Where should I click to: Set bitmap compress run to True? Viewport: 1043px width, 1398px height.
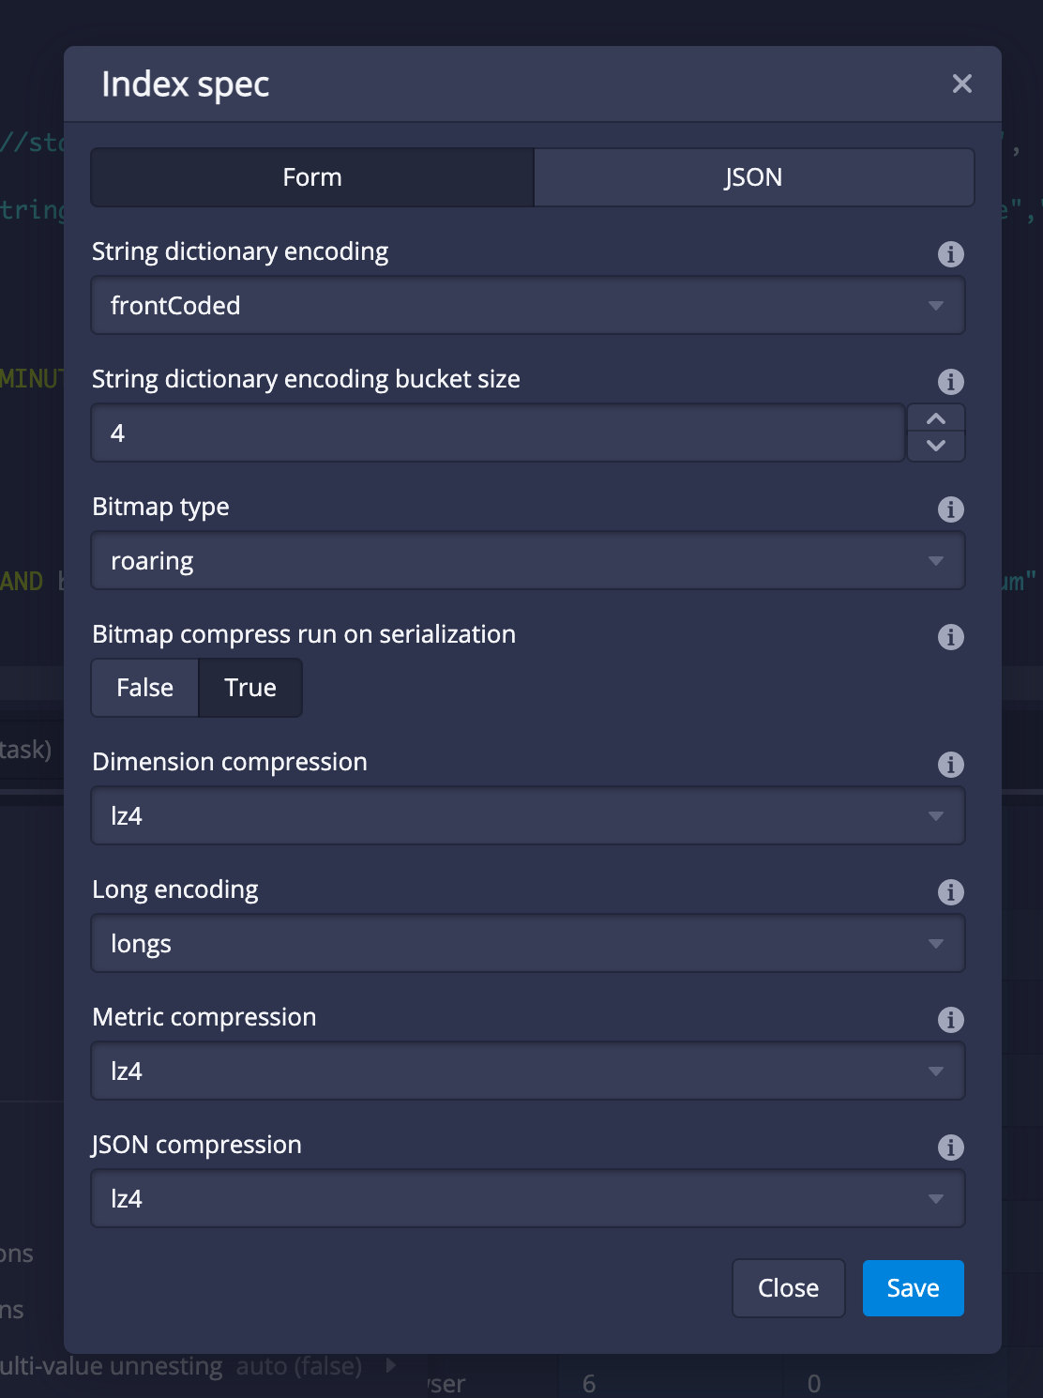250,688
